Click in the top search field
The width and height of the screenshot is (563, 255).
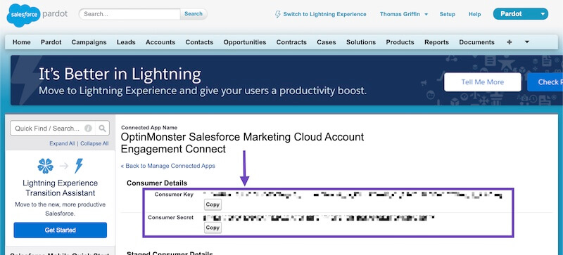coord(129,14)
